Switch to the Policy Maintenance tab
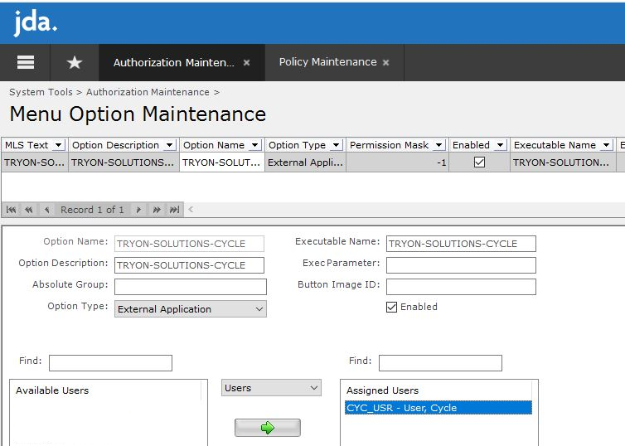The width and height of the screenshot is (625, 446). pos(327,62)
